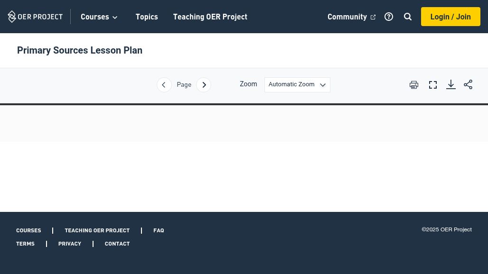This screenshot has height=274, width=488.
Task: Download the Primary Sources Lesson Plan
Action: point(451,84)
